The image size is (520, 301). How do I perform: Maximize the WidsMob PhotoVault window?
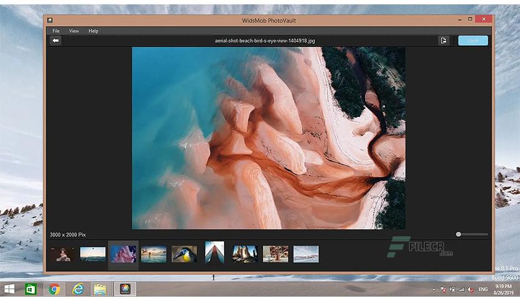470,19
